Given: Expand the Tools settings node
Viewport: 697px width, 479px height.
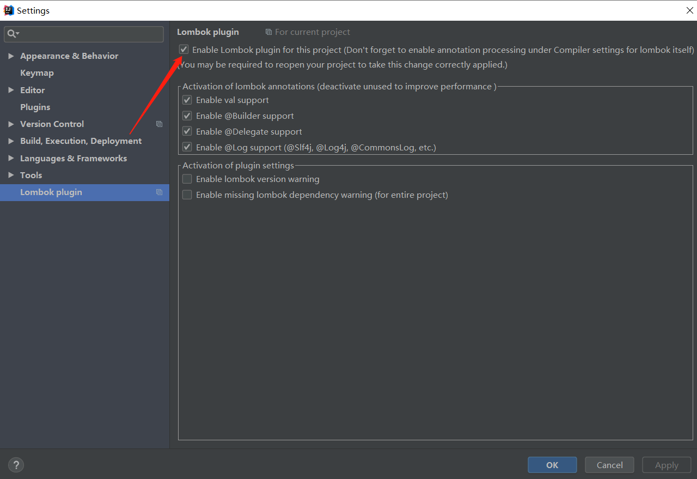Looking at the screenshot, I should [11, 175].
